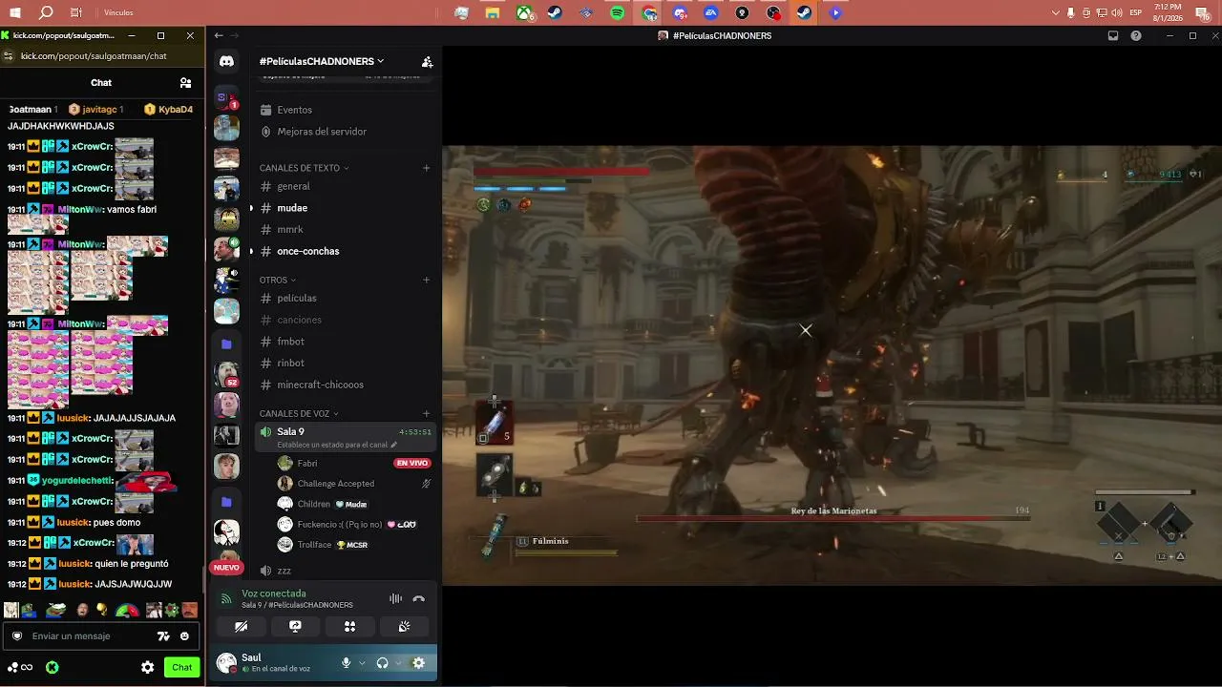Image resolution: width=1222 pixels, height=687 pixels.
Task: Set a status for Sala 9 channel
Action: (337, 445)
